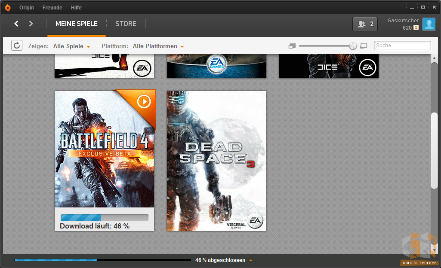Viewport: 441px width, 268px height.
Task: Click 'Download läuft: 46 %' text
Action: click(95, 226)
